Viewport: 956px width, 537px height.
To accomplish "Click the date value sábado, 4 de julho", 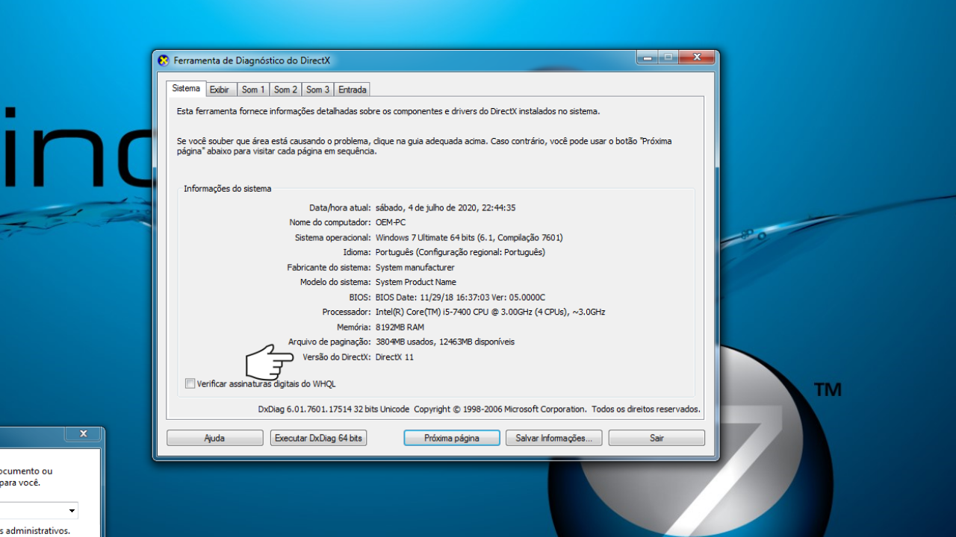I will [445, 208].
